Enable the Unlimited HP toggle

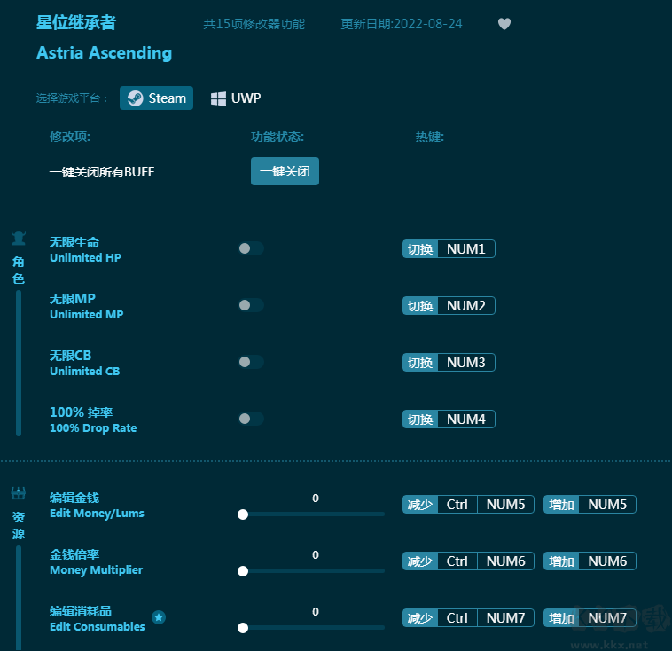click(250, 248)
